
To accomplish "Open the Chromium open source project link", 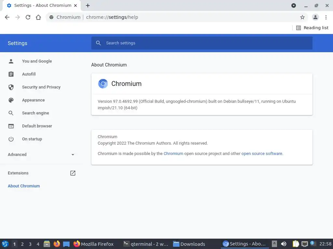I will point(173,153).
